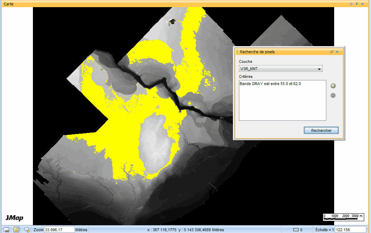Select the Bande GRAY criterion entry
This screenshot has width=371, height=233.
270,84
